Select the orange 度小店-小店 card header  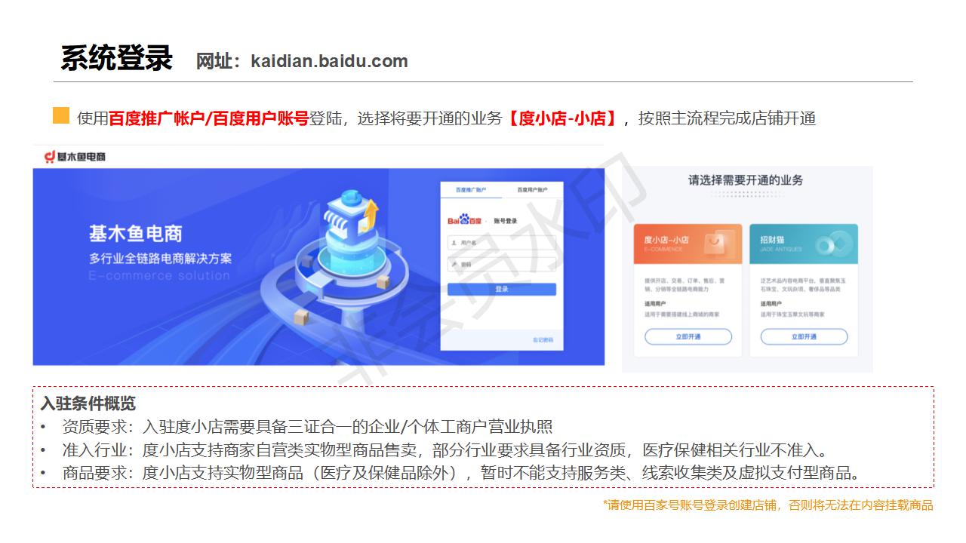pyautogui.click(x=688, y=244)
